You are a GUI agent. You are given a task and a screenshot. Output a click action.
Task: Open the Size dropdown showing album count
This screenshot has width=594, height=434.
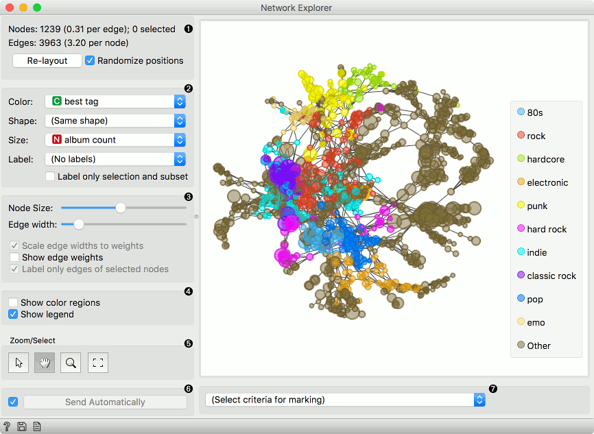pos(115,140)
